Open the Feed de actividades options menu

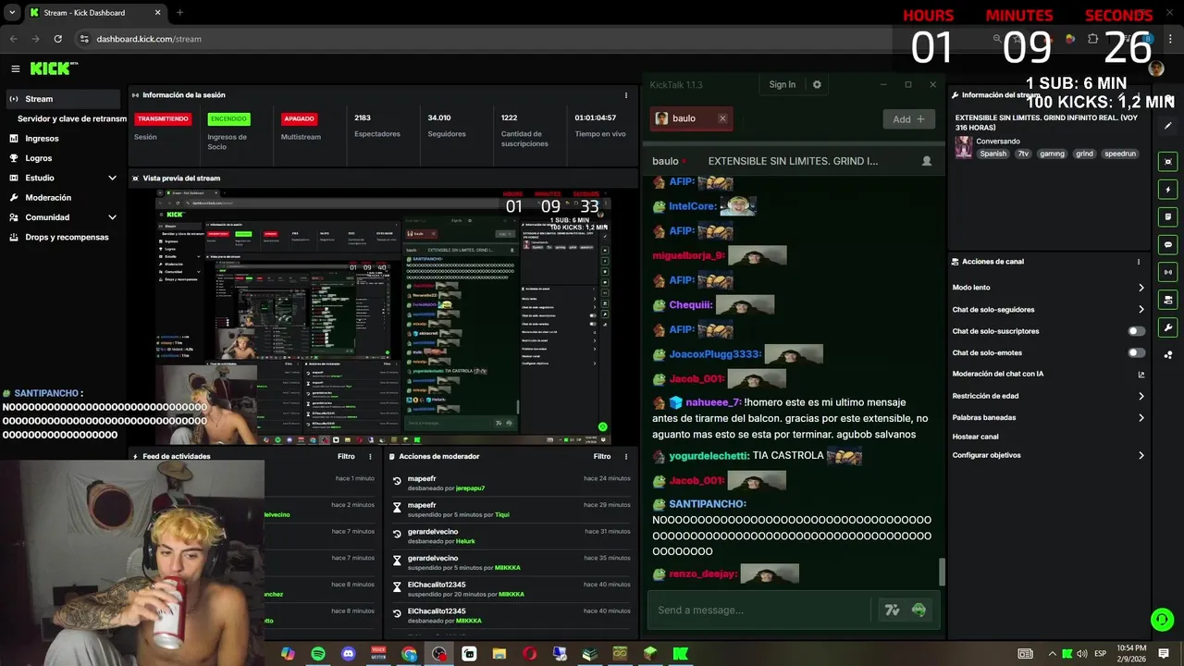[371, 456]
